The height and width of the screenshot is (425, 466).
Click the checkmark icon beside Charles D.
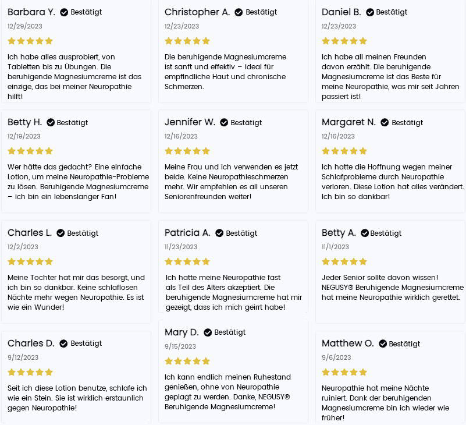pyautogui.click(x=63, y=344)
